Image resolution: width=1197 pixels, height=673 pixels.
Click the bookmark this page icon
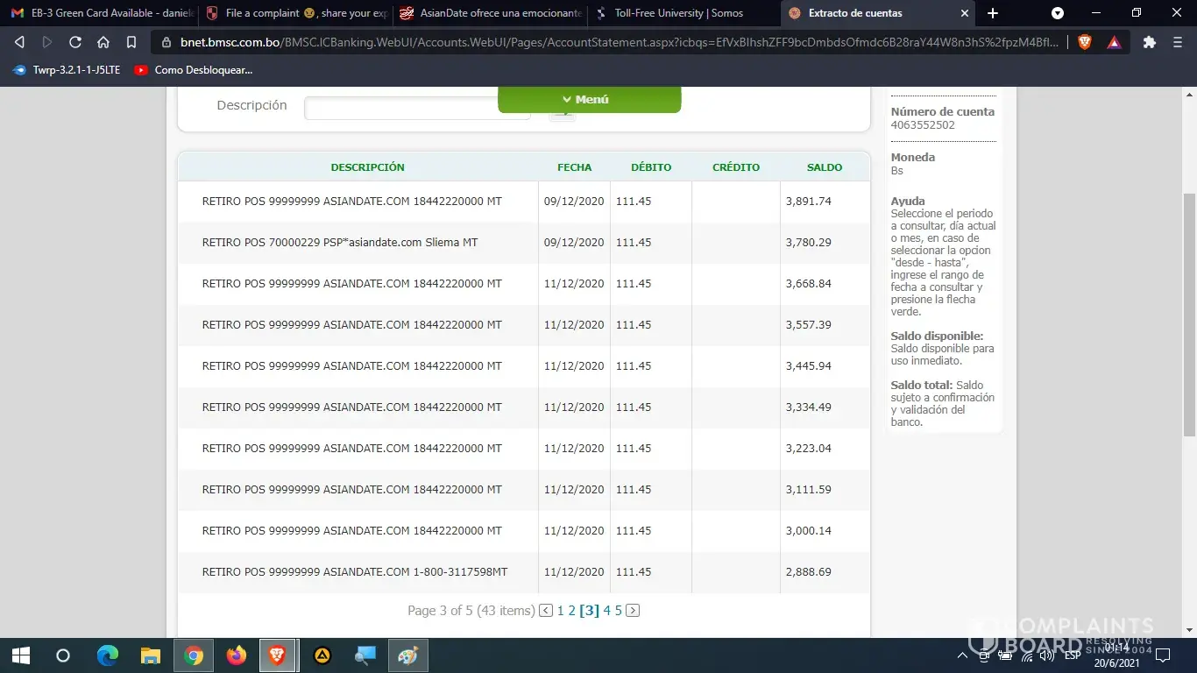(131, 42)
